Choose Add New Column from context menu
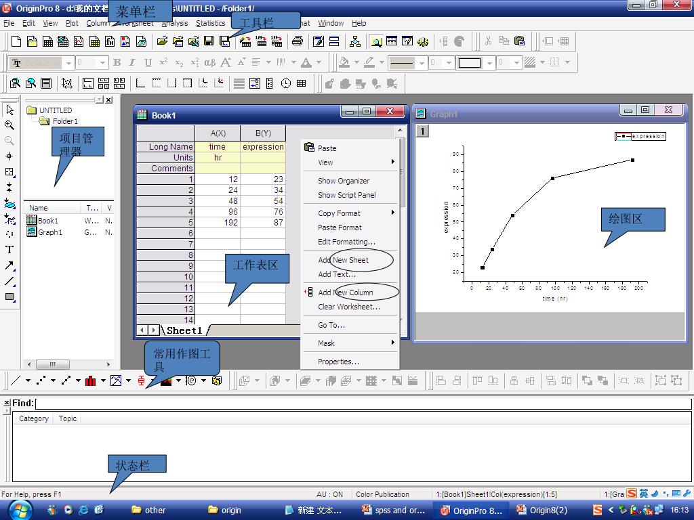The width and height of the screenshot is (694, 520). coord(346,292)
